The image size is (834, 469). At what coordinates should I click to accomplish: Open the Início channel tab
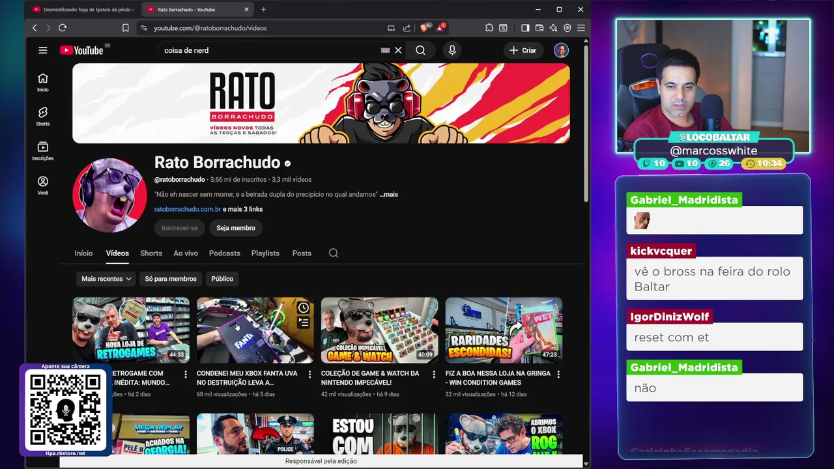point(83,253)
